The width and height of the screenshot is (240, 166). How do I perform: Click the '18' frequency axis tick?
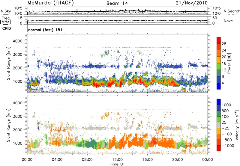pyautogui.click(x=20, y=18)
